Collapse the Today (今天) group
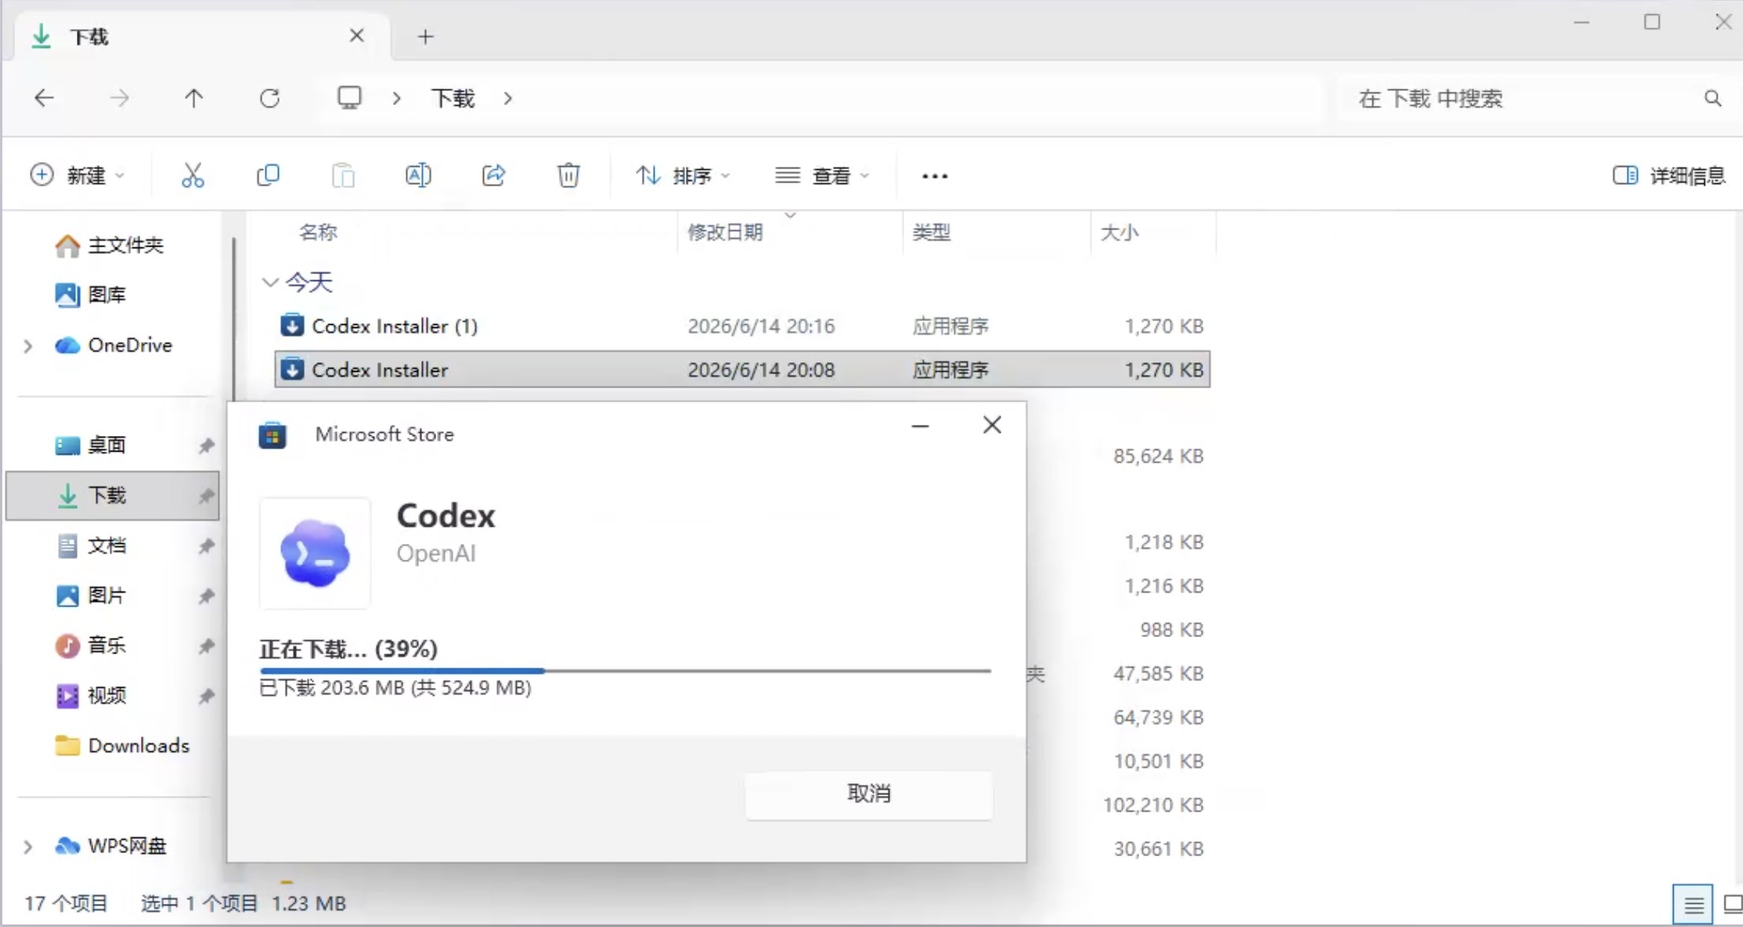Screen dimensions: 1743x927 270,282
